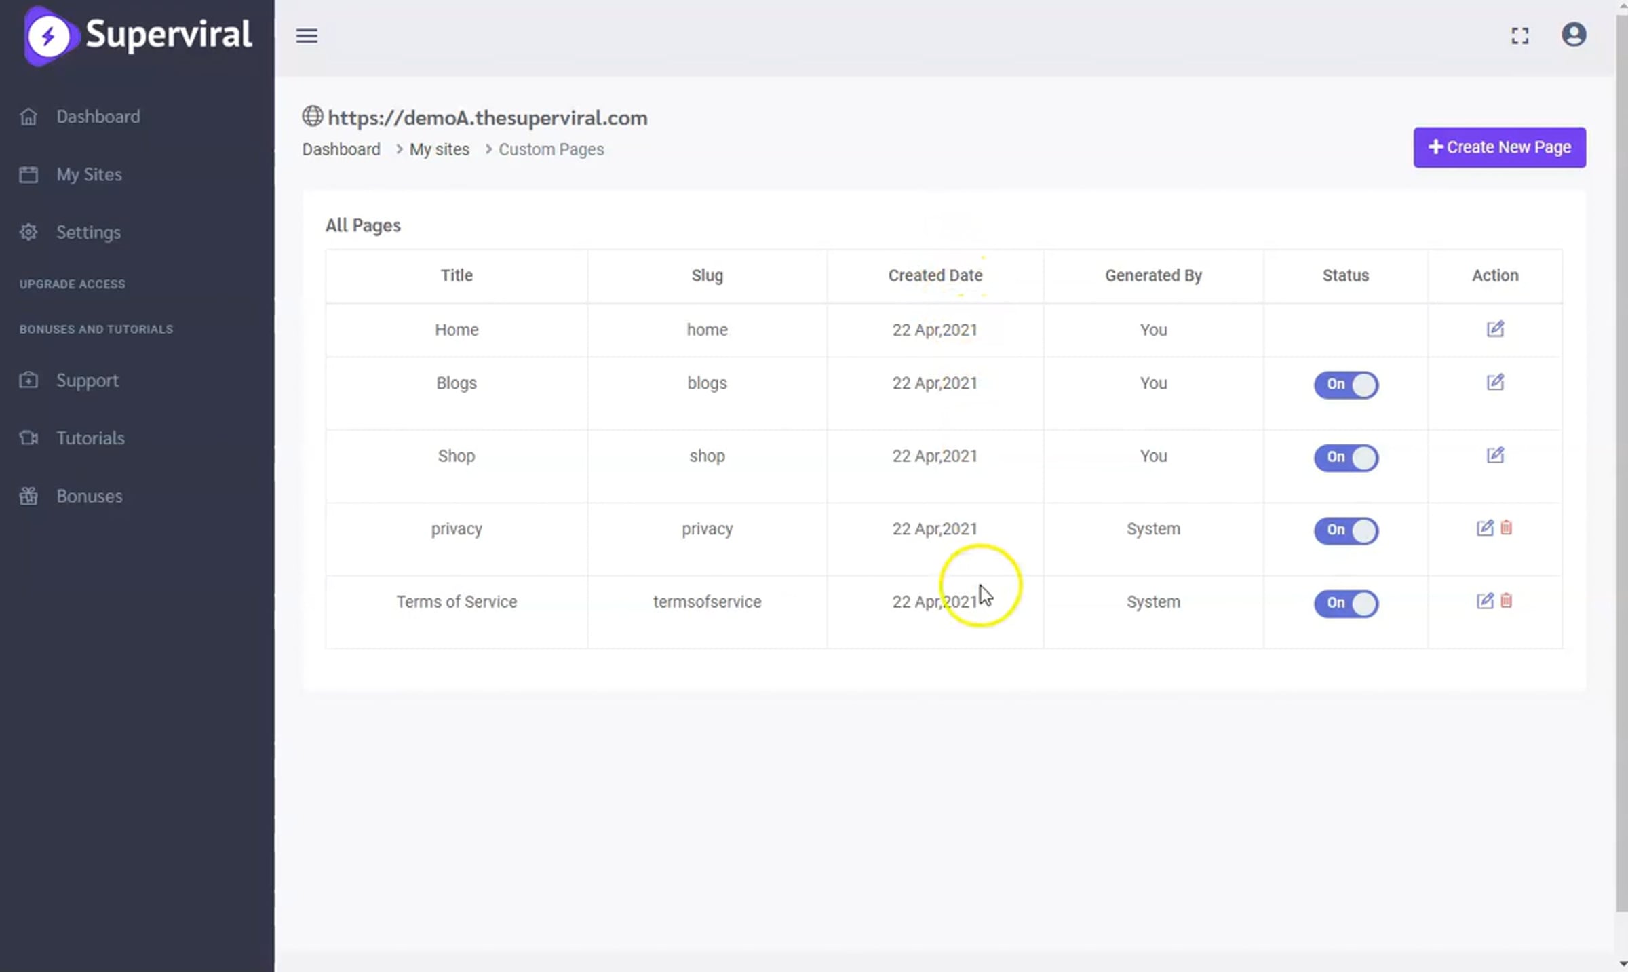
Task: Open My Sites in the sidebar
Action: pos(89,175)
